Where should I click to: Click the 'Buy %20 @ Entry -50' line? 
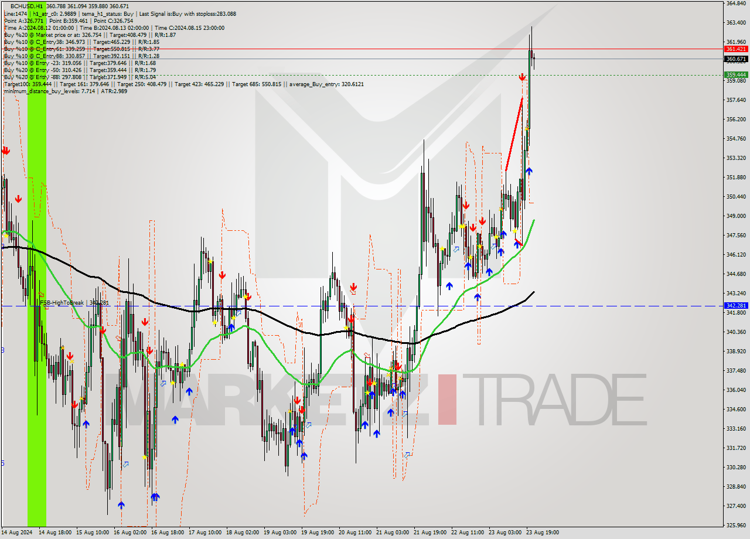click(x=80, y=70)
